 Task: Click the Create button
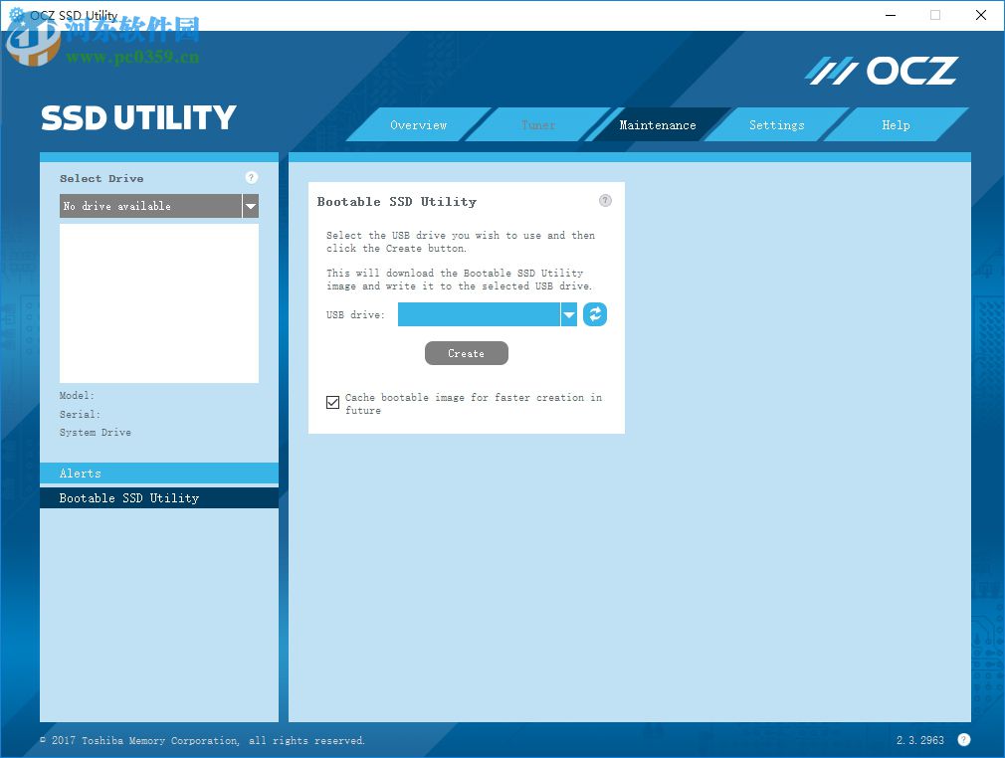[x=467, y=353]
